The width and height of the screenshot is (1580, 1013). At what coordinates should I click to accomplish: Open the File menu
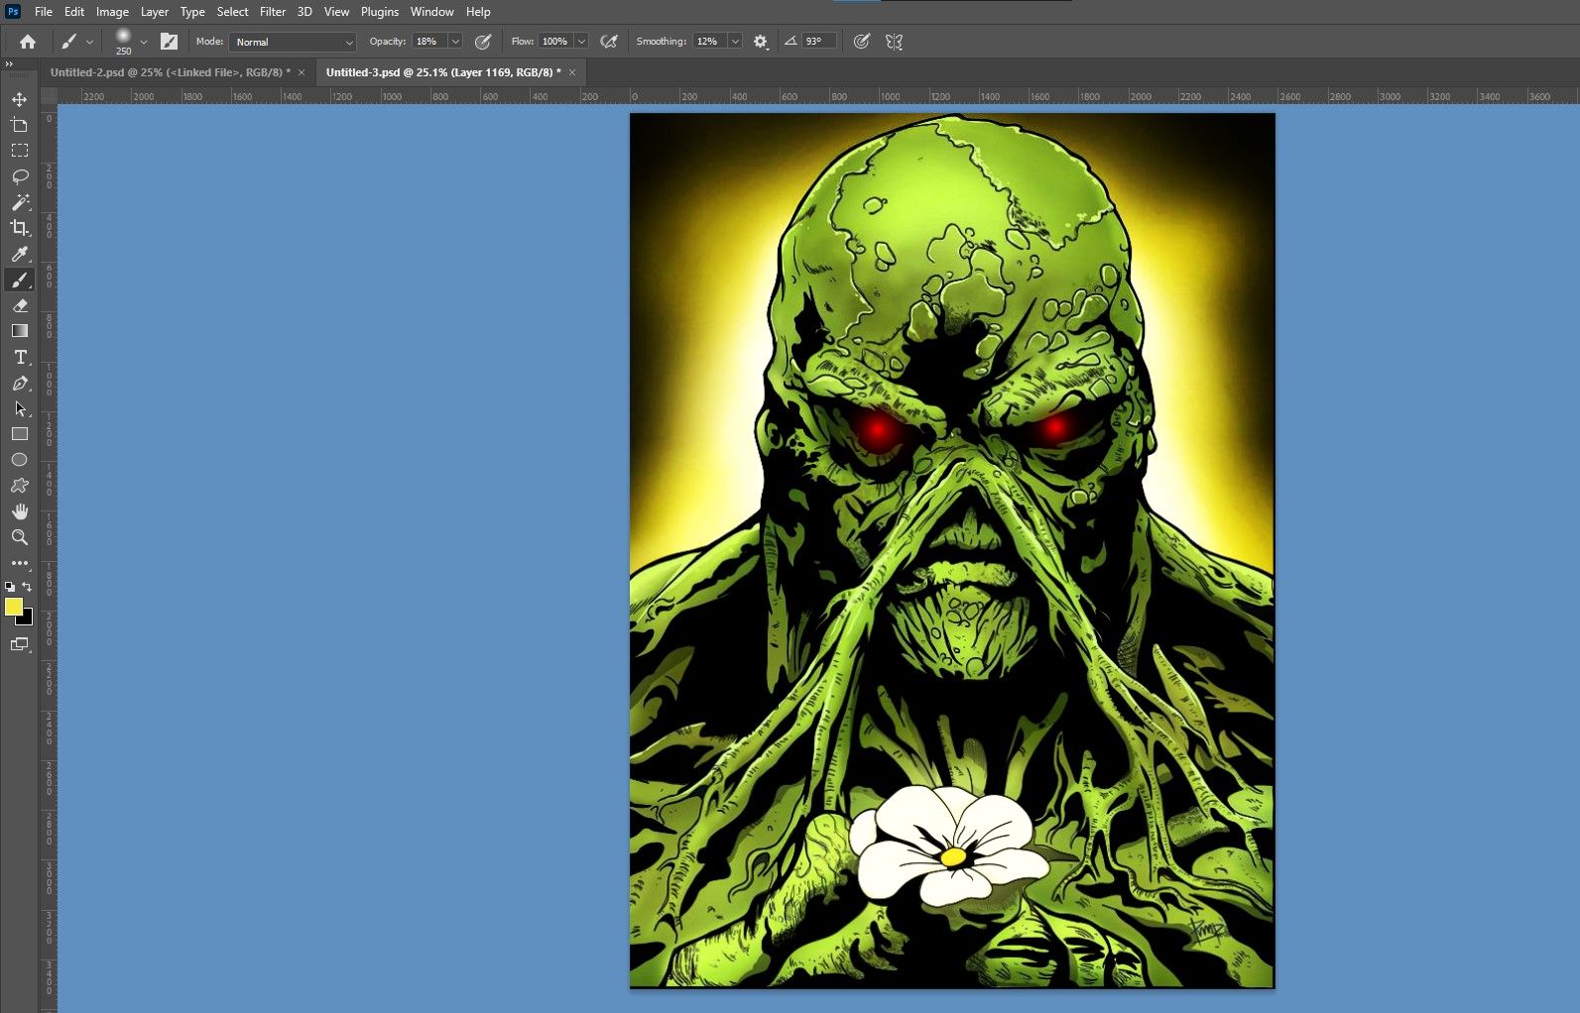[44, 12]
